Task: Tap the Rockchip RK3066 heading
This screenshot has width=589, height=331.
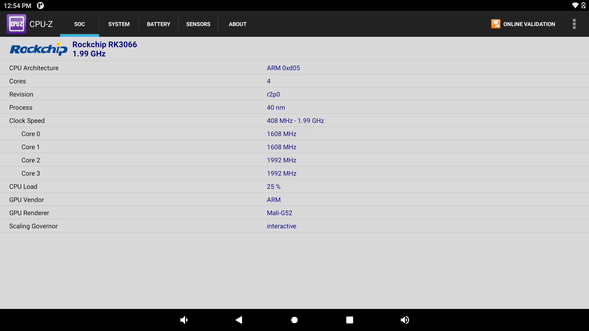Action: [105, 44]
